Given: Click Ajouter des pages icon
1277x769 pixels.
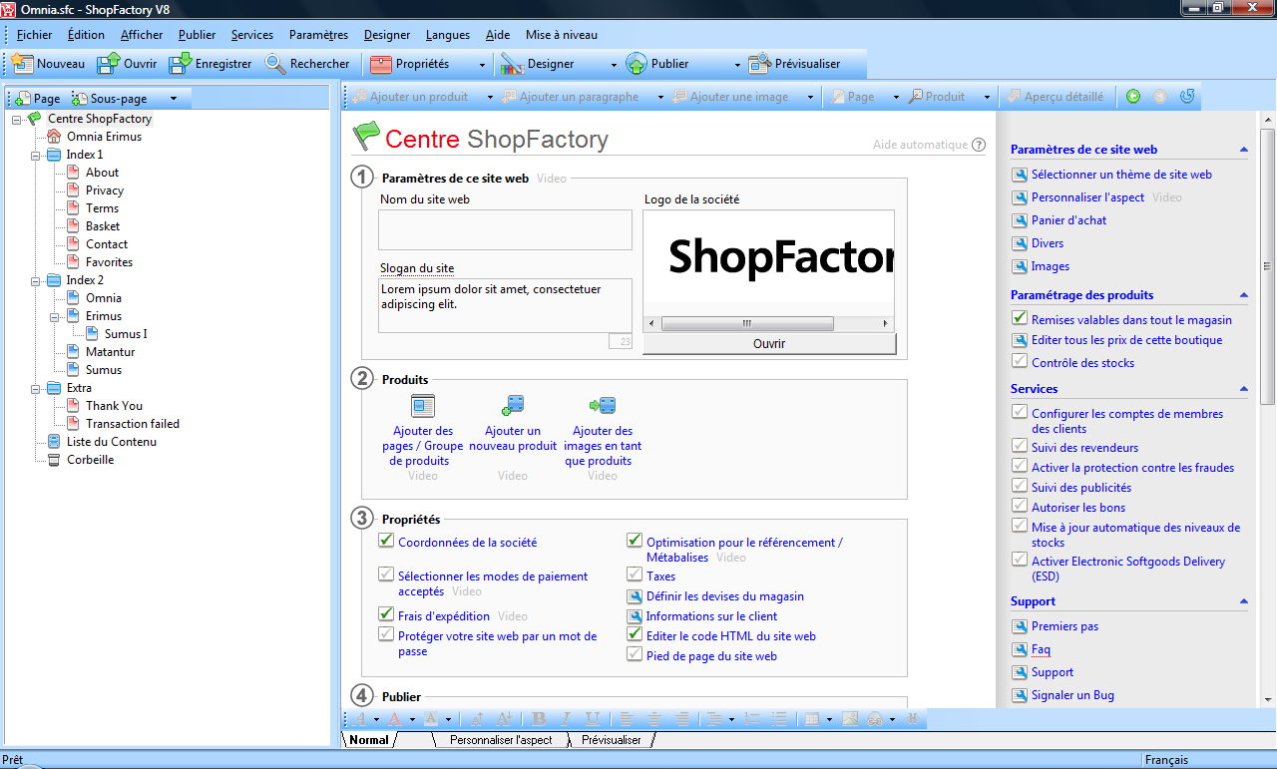Looking at the screenshot, I should (x=423, y=405).
